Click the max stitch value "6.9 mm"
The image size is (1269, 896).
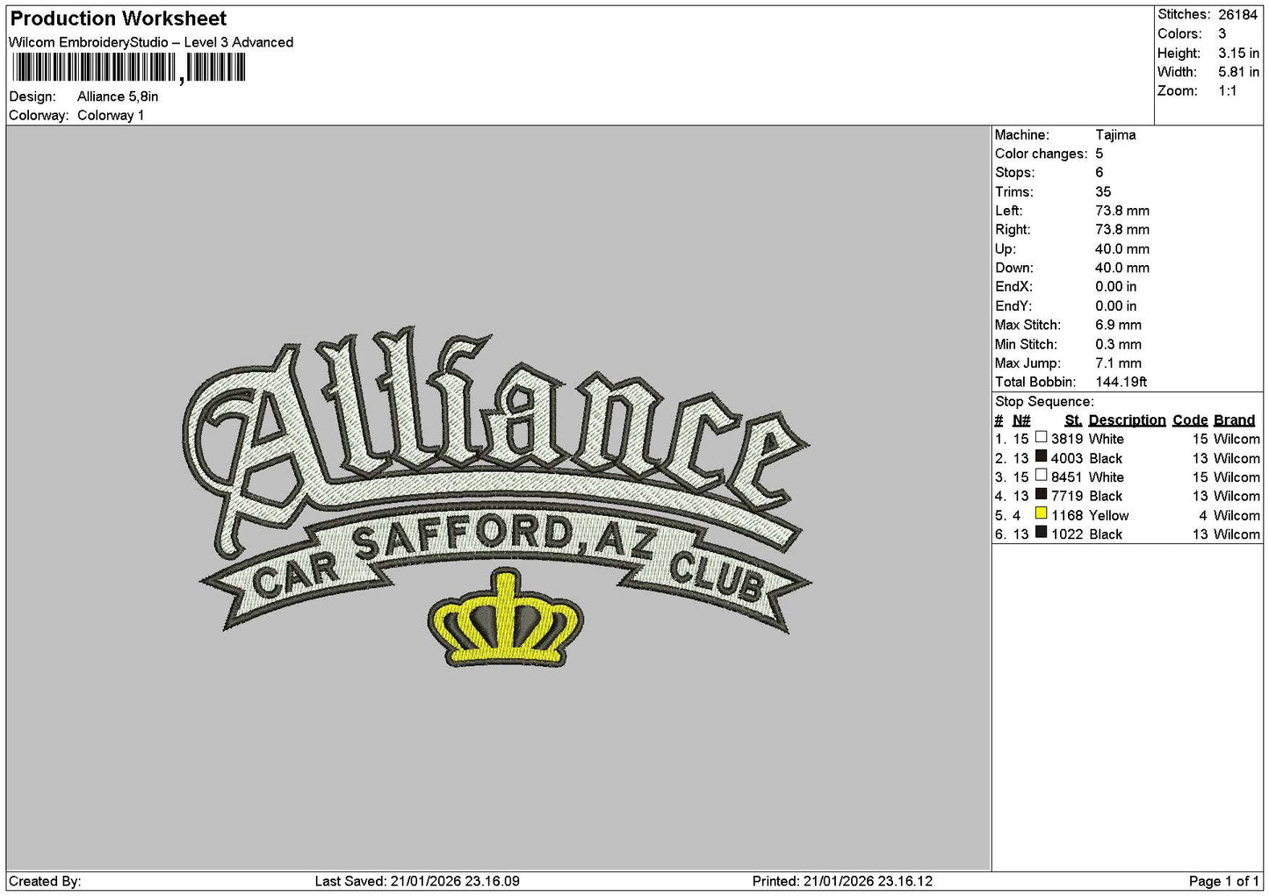click(x=1118, y=326)
